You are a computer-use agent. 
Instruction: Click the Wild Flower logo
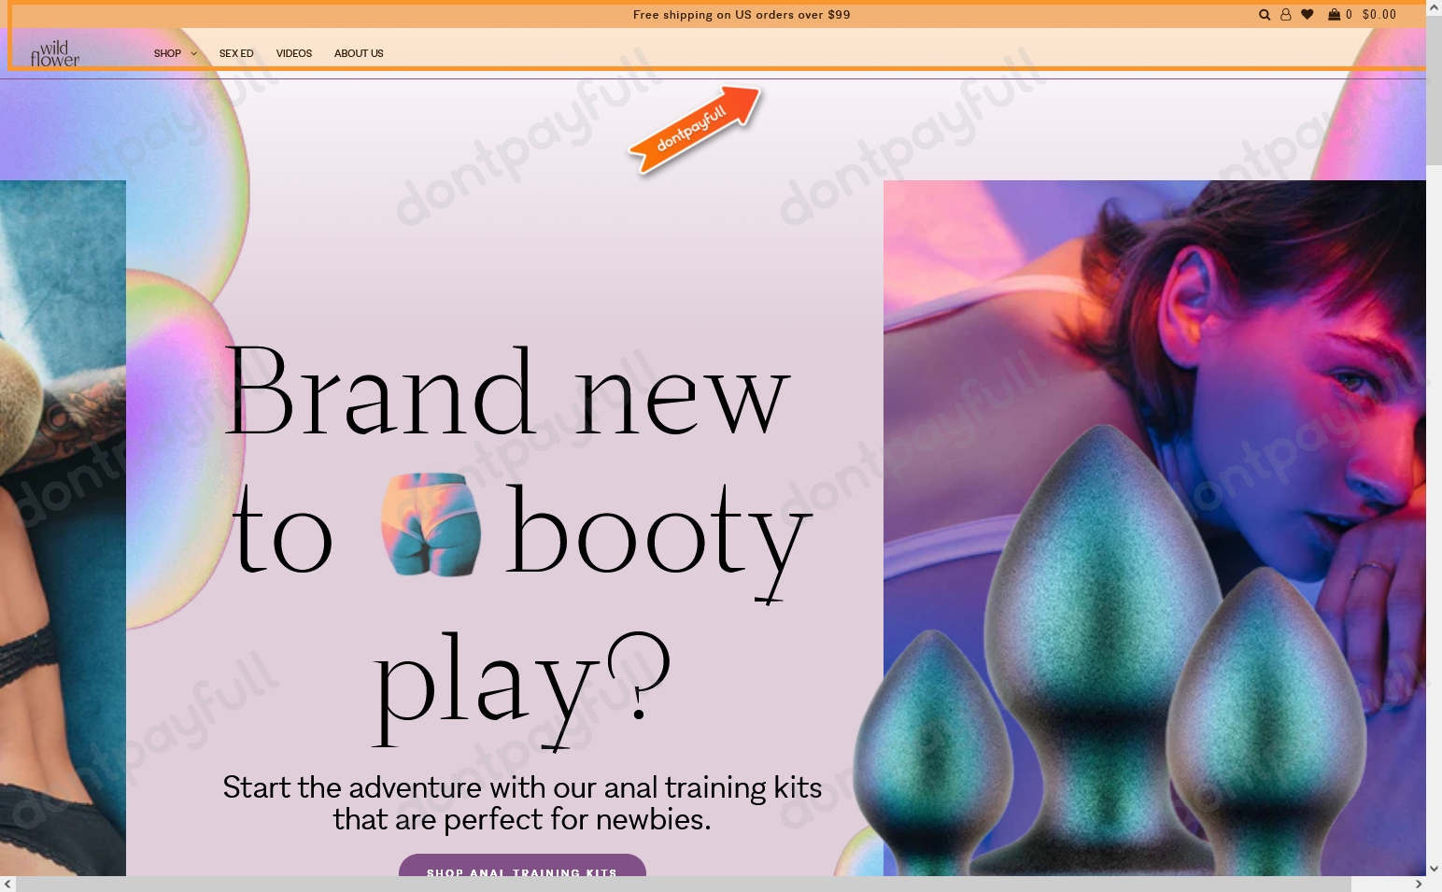54,53
